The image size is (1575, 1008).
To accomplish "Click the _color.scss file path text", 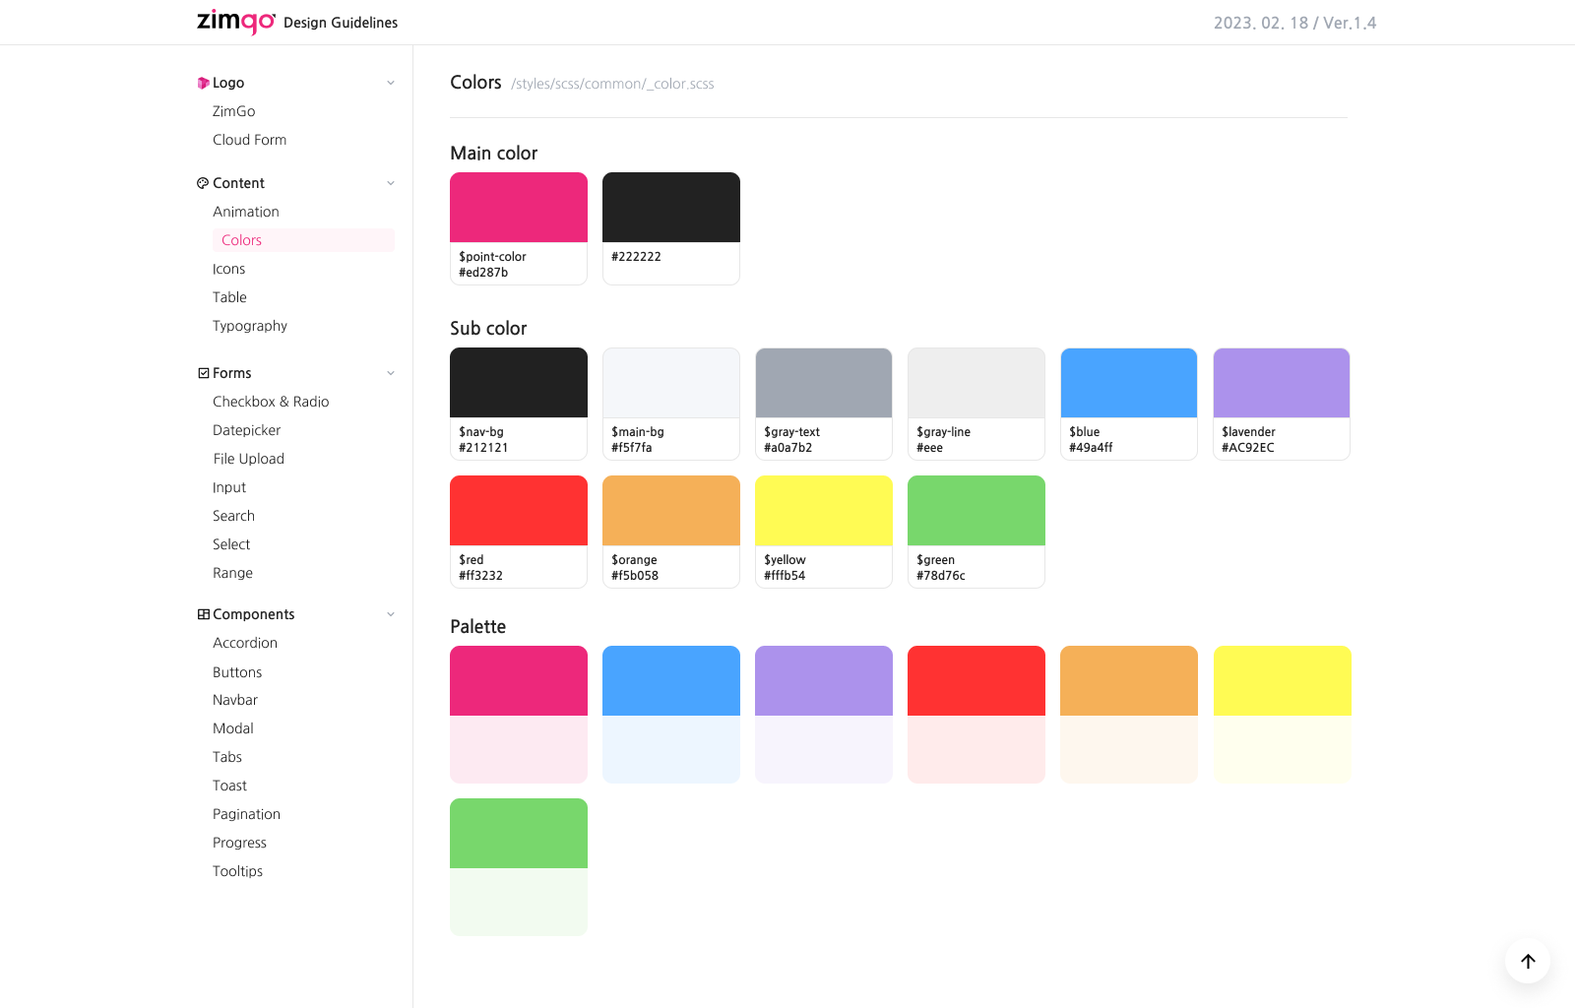I will coord(612,84).
